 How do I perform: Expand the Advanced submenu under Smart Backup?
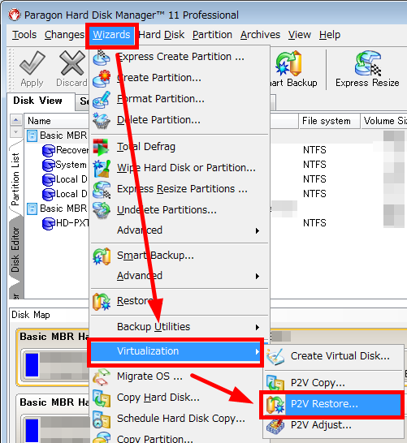(257, 276)
